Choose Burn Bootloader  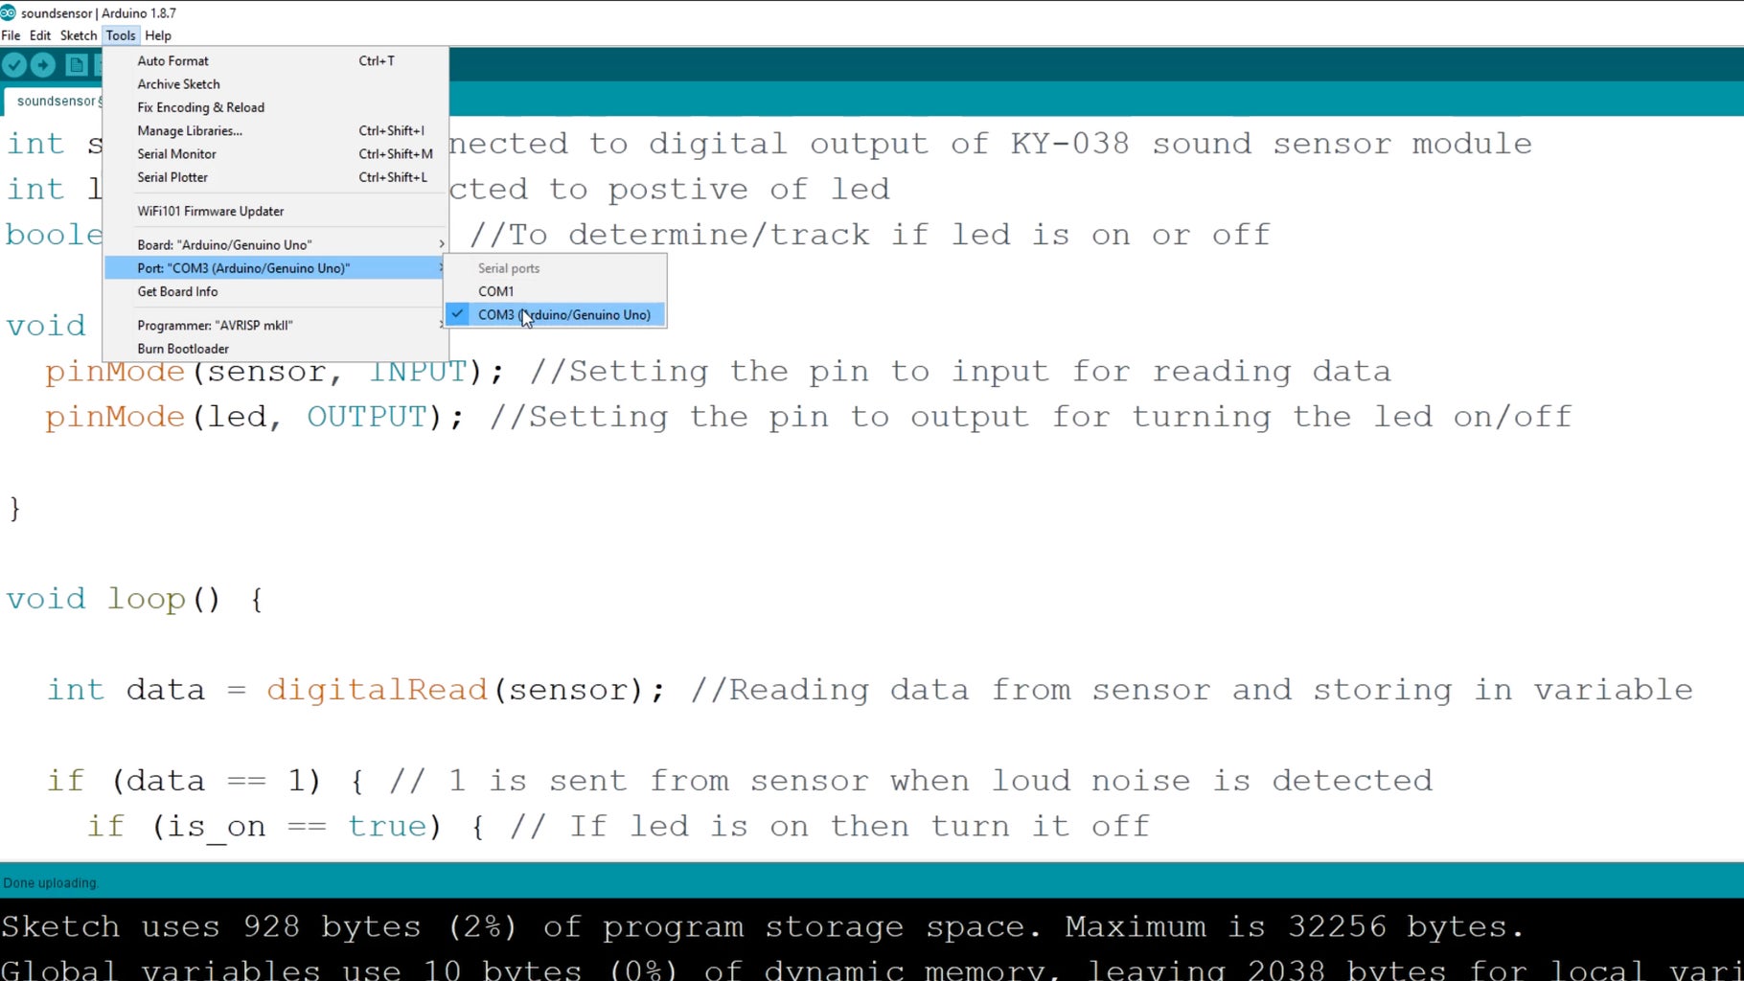coord(276,349)
